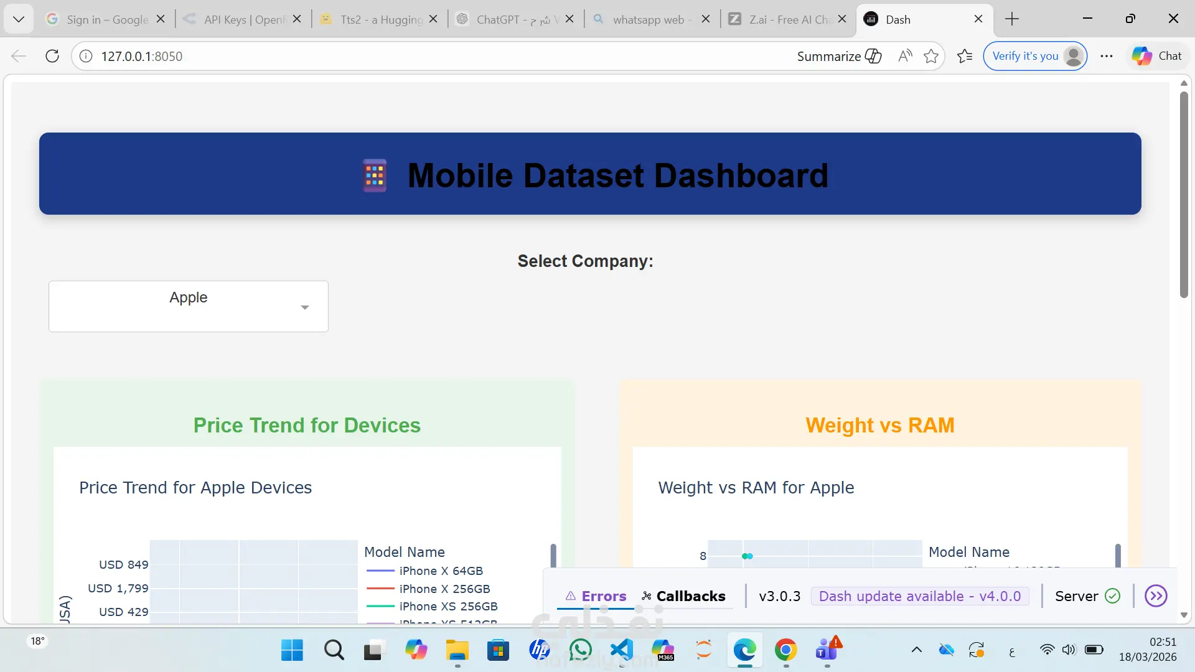Viewport: 1195px width, 672px height.
Task: Switch to the whatsapp web tab
Action: point(648,19)
